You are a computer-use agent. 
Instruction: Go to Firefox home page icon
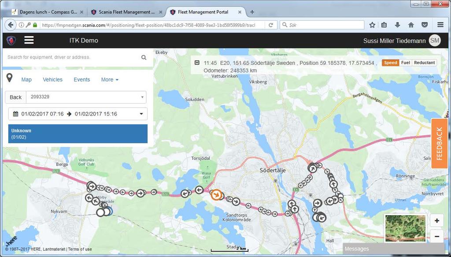411,25
